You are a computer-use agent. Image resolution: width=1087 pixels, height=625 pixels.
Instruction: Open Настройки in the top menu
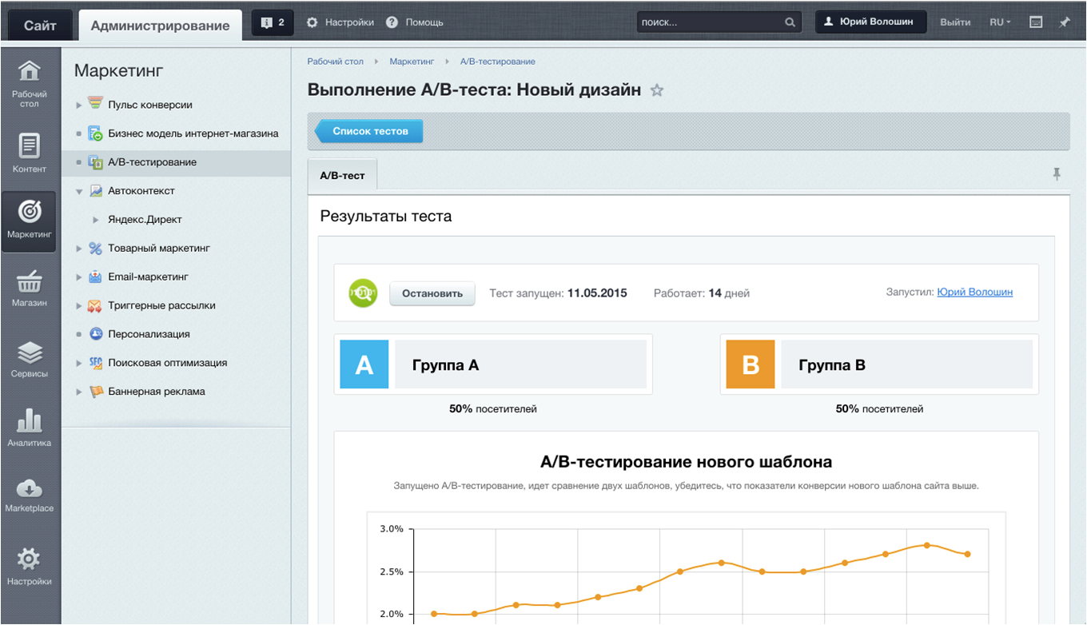340,22
